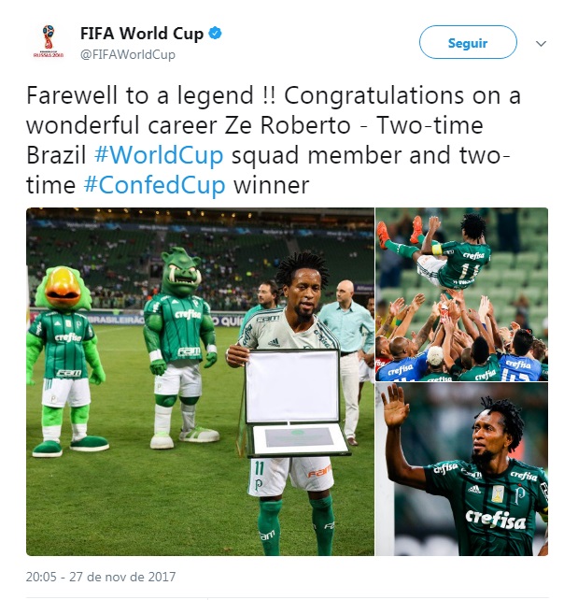Open the tweet options chevron menu
This screenshot has height=600, width=578.
tap(541, 44)
